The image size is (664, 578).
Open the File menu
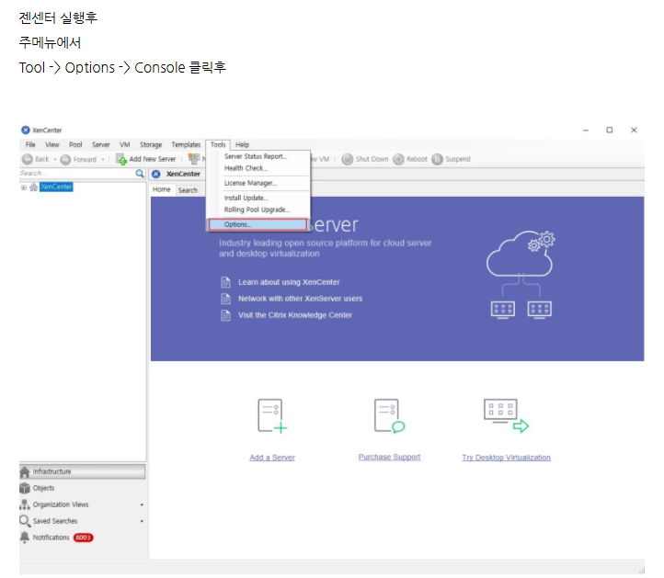(30, 144)
